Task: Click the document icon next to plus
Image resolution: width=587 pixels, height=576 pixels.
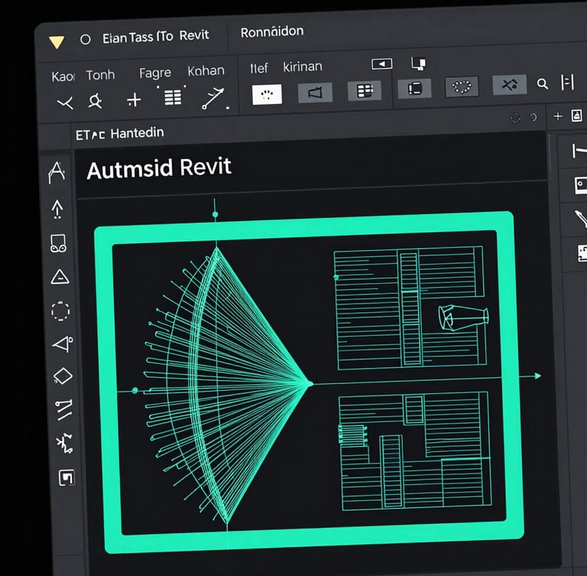Action: tap(576, 116)
